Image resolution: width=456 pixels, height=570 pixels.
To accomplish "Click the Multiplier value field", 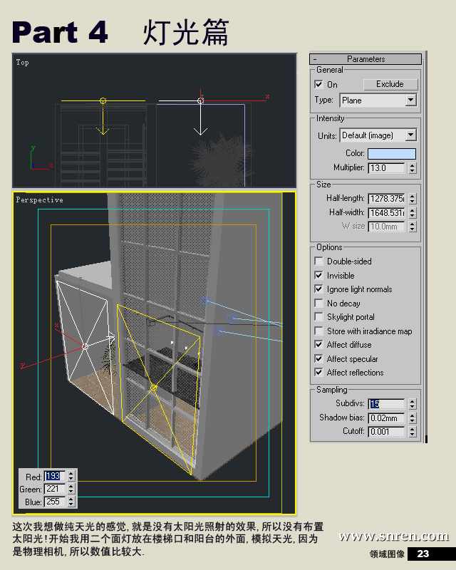I will [386, 168].
